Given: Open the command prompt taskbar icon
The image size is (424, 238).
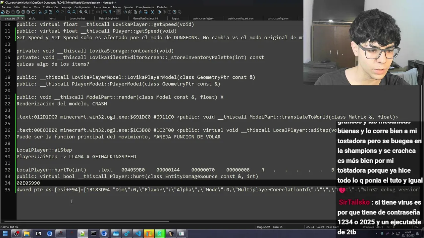Looking at the screenshot, I should click(x=93, y=234).
